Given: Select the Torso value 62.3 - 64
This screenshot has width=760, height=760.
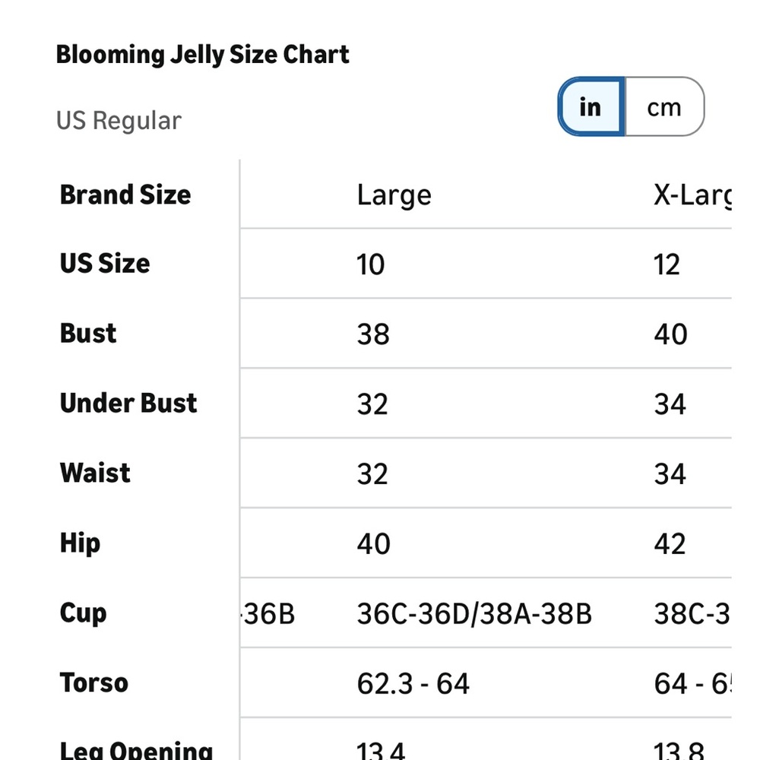Looking at the screenshot, I should pyautogui.click(x=413, y=684).
